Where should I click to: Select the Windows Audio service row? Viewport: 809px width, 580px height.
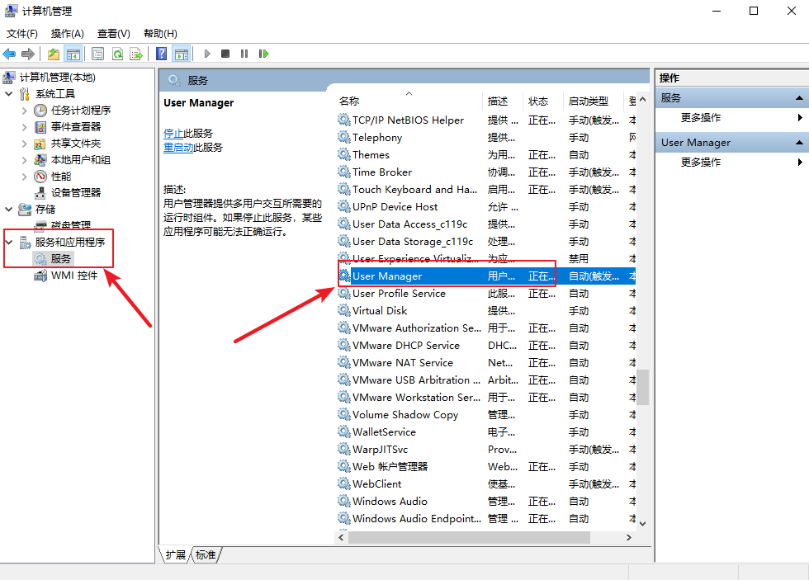coord(390,502)
